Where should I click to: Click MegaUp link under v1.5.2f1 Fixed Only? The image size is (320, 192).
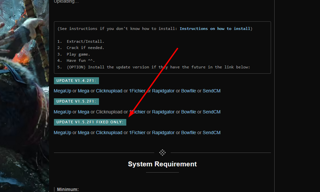[x=62, y=132]
